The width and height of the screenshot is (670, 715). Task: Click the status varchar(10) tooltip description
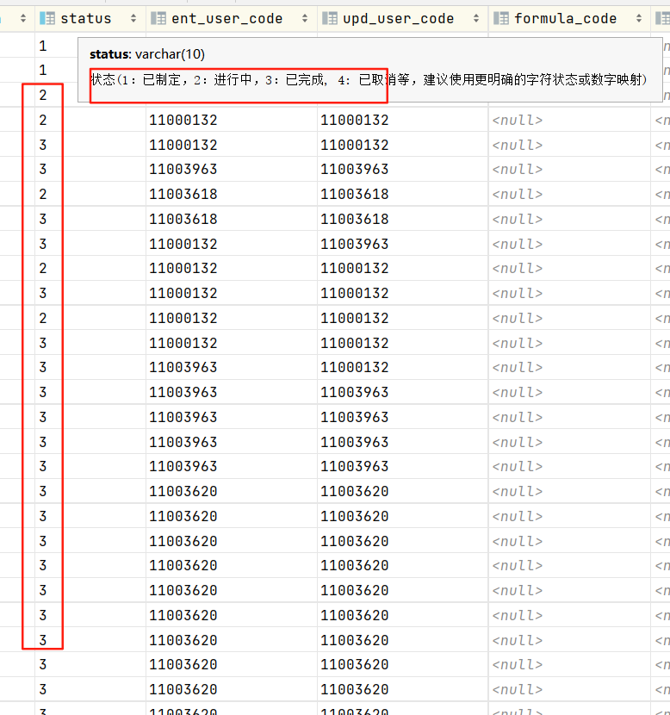pos(369,79)
